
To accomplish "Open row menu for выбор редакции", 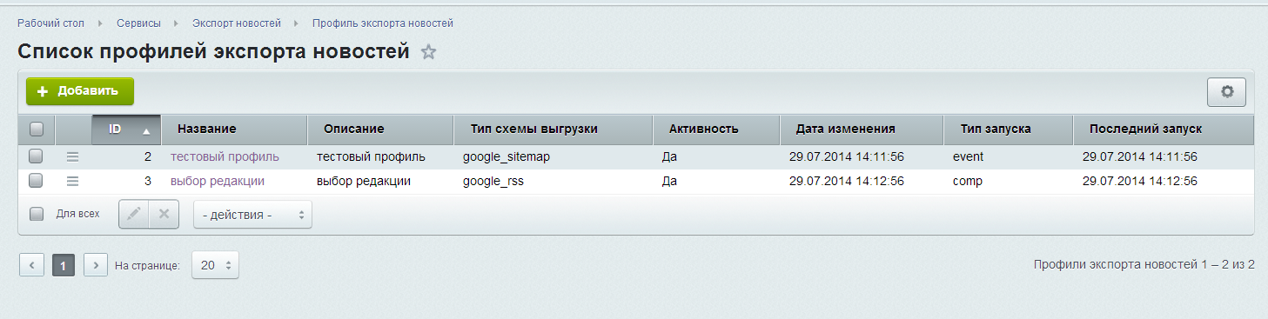I will [73, 181].
